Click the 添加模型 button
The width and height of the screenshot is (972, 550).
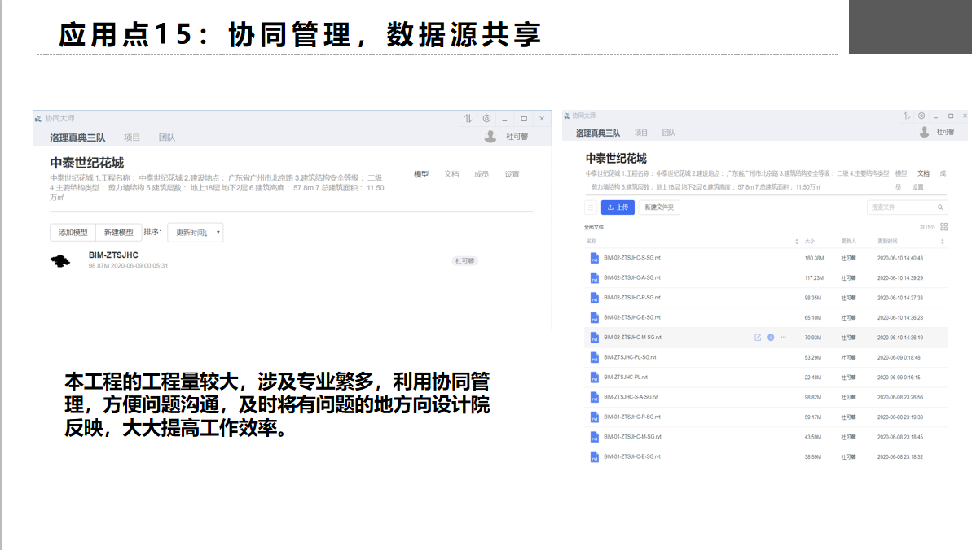click(73, 233)
